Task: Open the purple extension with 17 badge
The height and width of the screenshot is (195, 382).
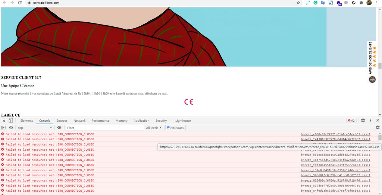Action: click(339, 3)
